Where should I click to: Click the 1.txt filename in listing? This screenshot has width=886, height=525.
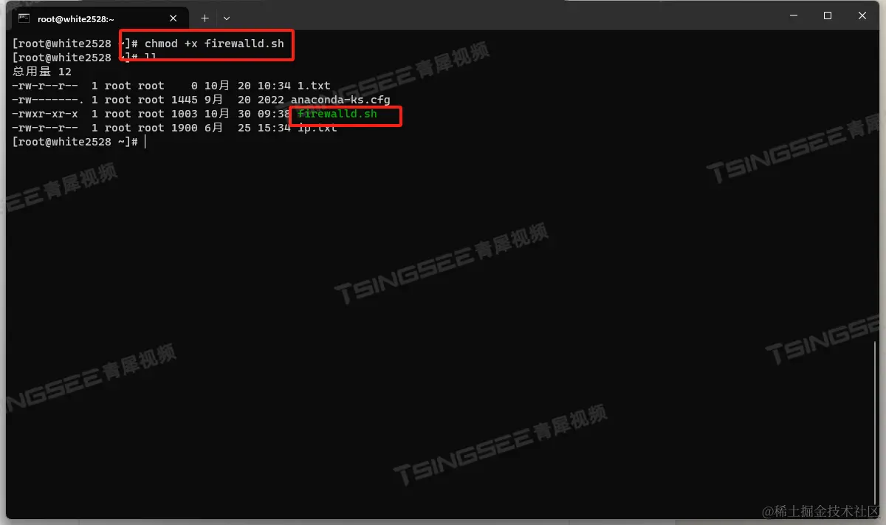coord(314,86)
